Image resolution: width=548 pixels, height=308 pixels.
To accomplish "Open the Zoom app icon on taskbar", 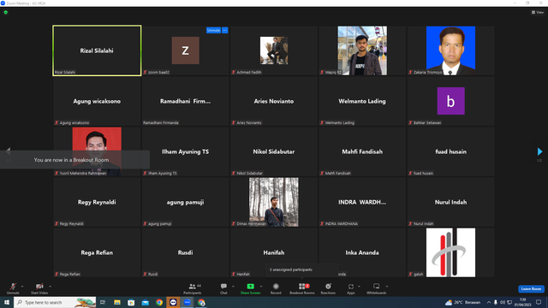I will coord(188,302).
